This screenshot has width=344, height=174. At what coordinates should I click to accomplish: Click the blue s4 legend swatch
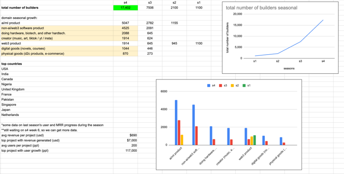(x=209, y=85)
